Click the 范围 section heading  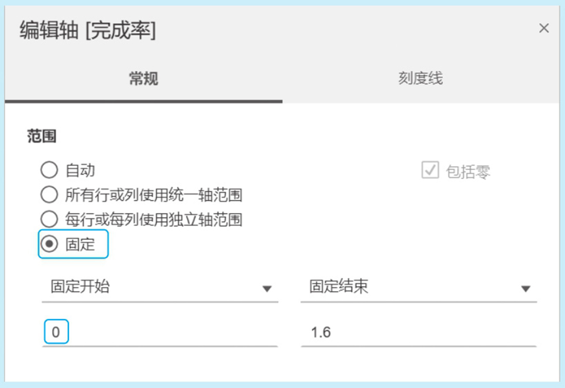[42, 137]
